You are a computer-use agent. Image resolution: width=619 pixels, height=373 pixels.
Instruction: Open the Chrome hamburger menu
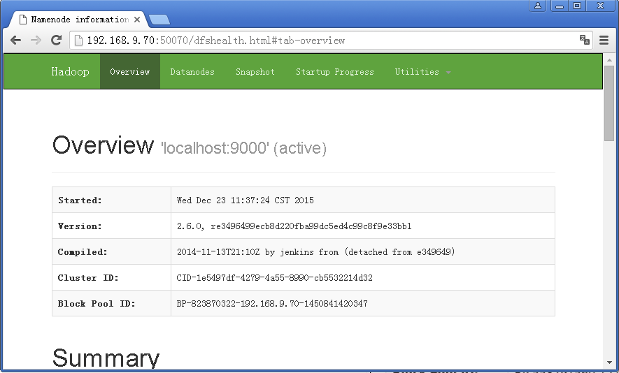coord(604,40)
